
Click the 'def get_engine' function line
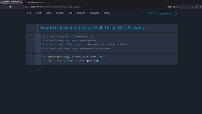coord(74,57)
